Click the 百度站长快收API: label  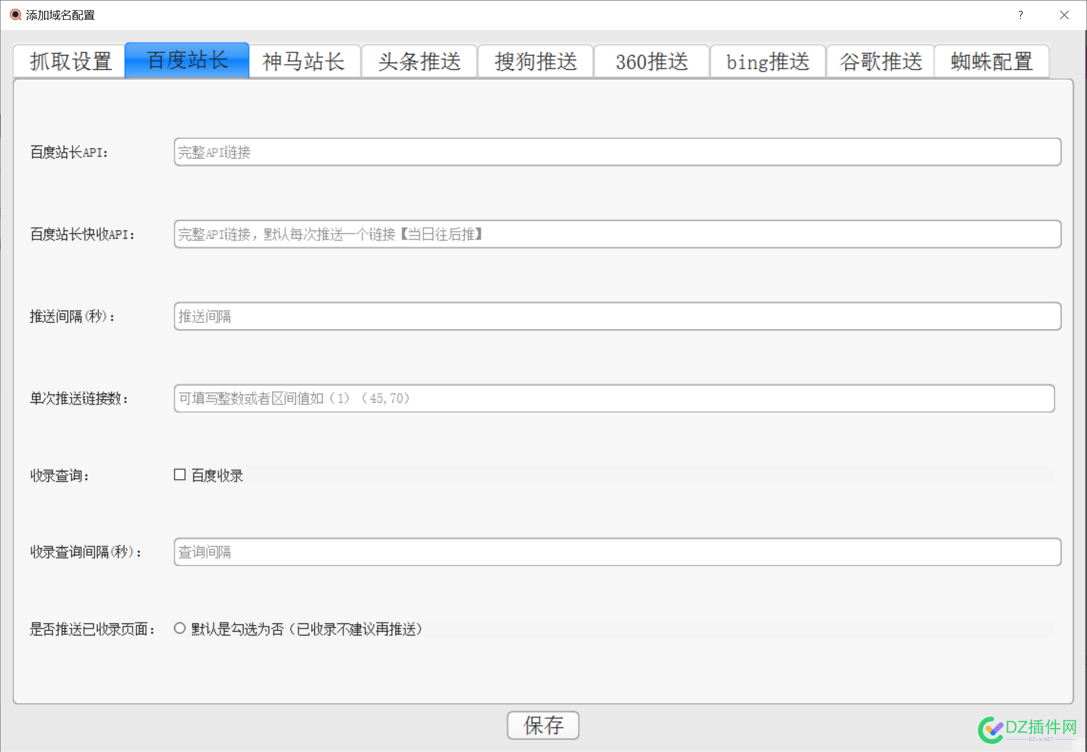click(x=82, y=235)
